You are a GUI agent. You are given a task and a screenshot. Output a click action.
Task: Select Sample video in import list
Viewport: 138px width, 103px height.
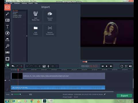click(17, 15)
